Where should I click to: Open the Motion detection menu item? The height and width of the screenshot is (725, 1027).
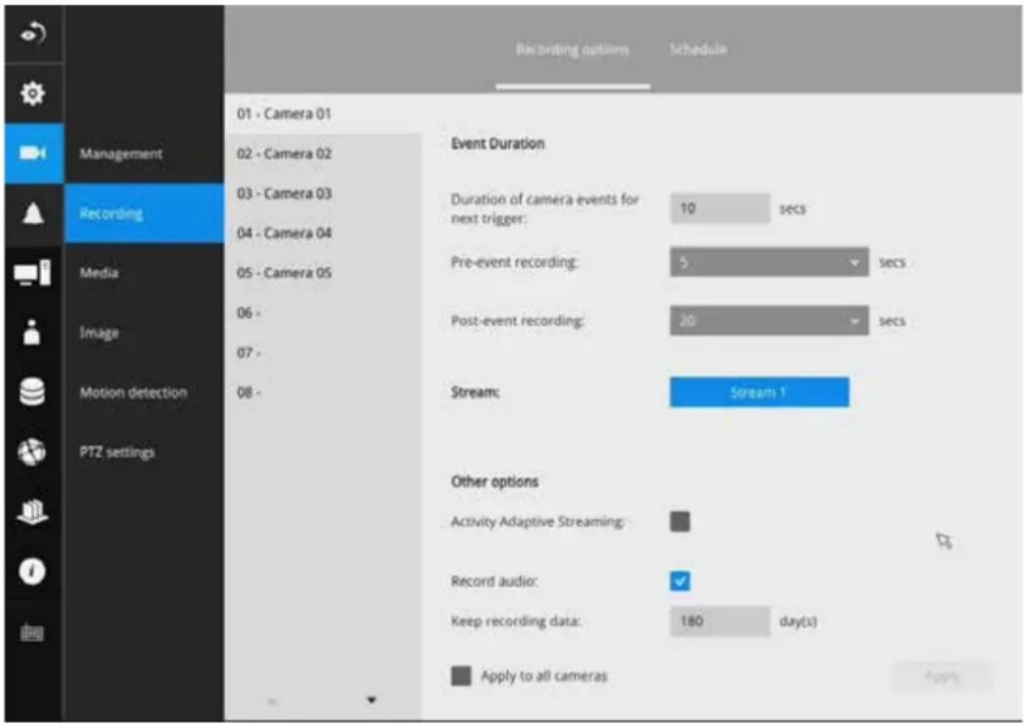tap(133, 392)
